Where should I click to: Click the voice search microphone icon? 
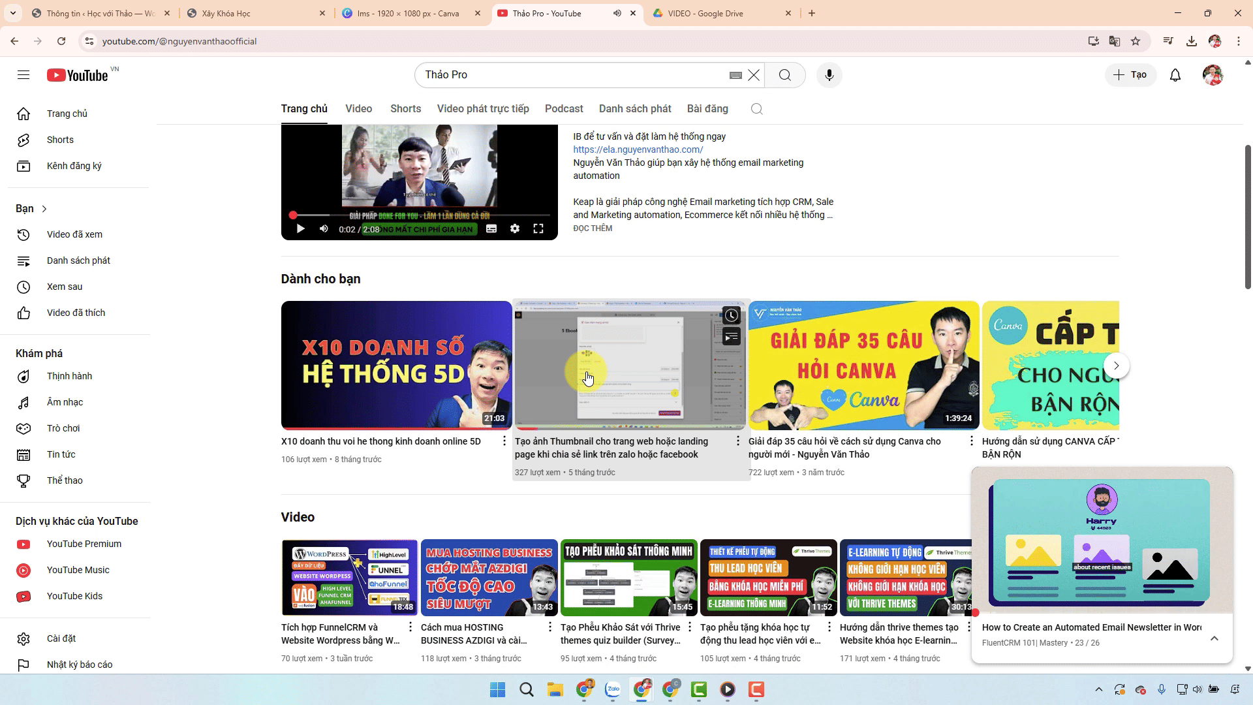tap(829, 75)
